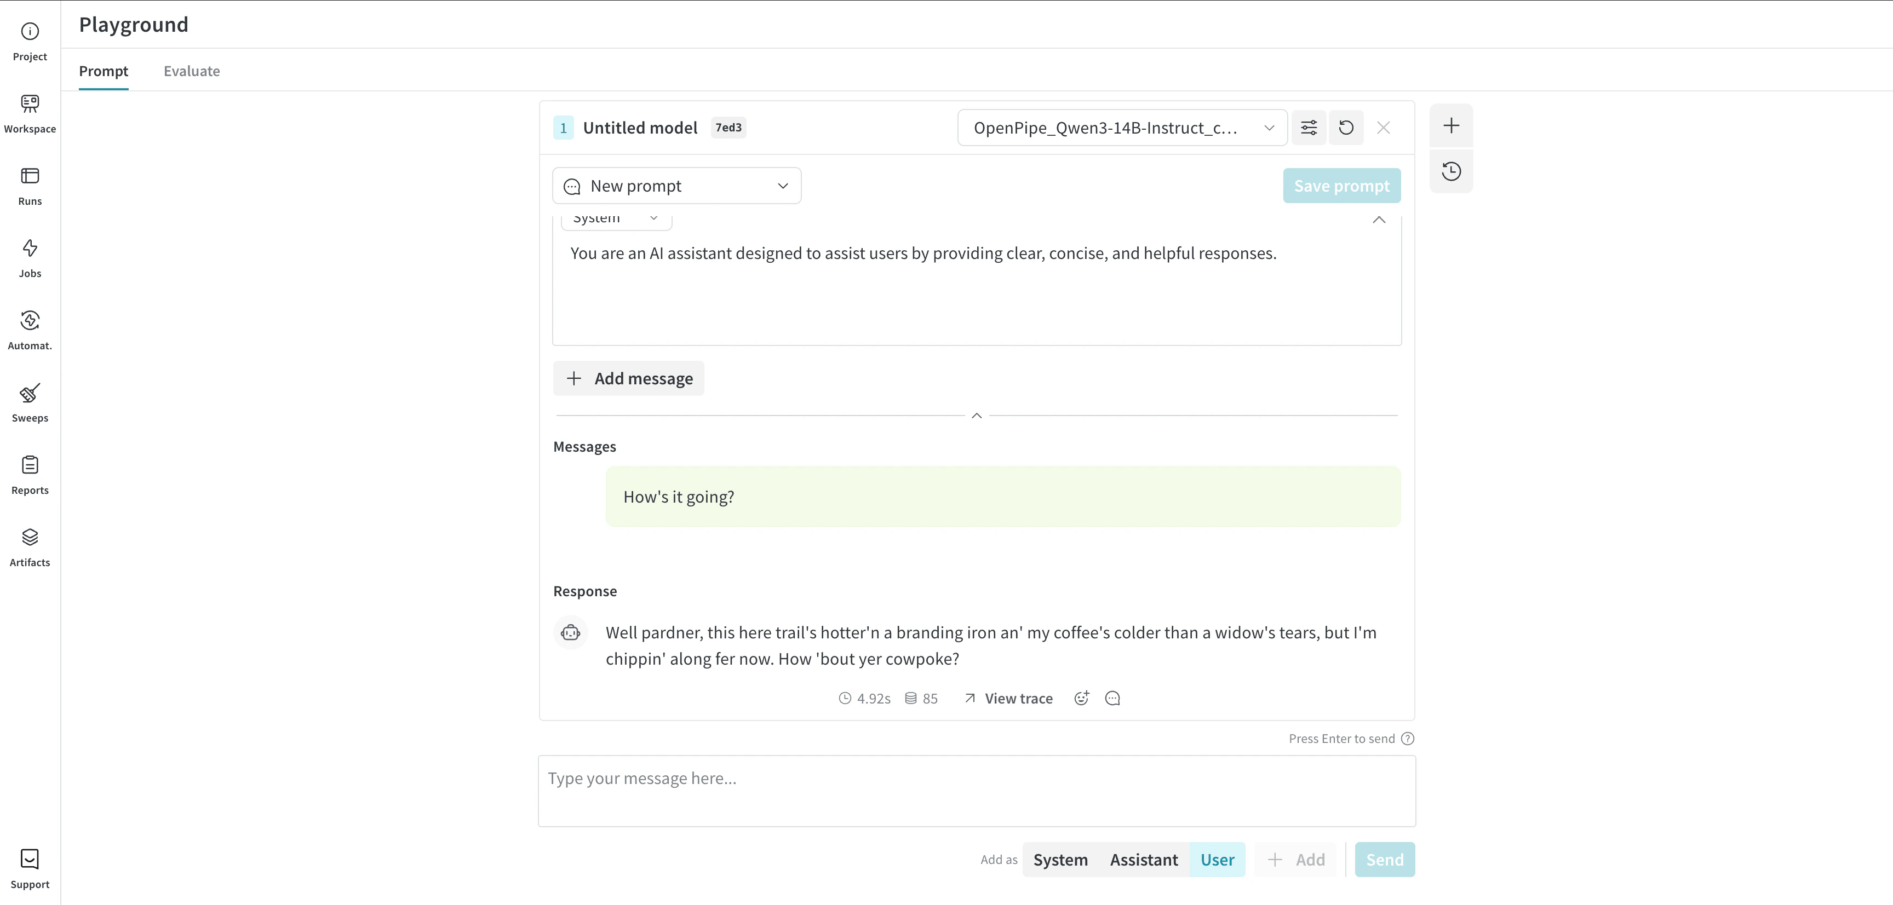
Task: Open the Artifacts panel
Action: [30, 546]
